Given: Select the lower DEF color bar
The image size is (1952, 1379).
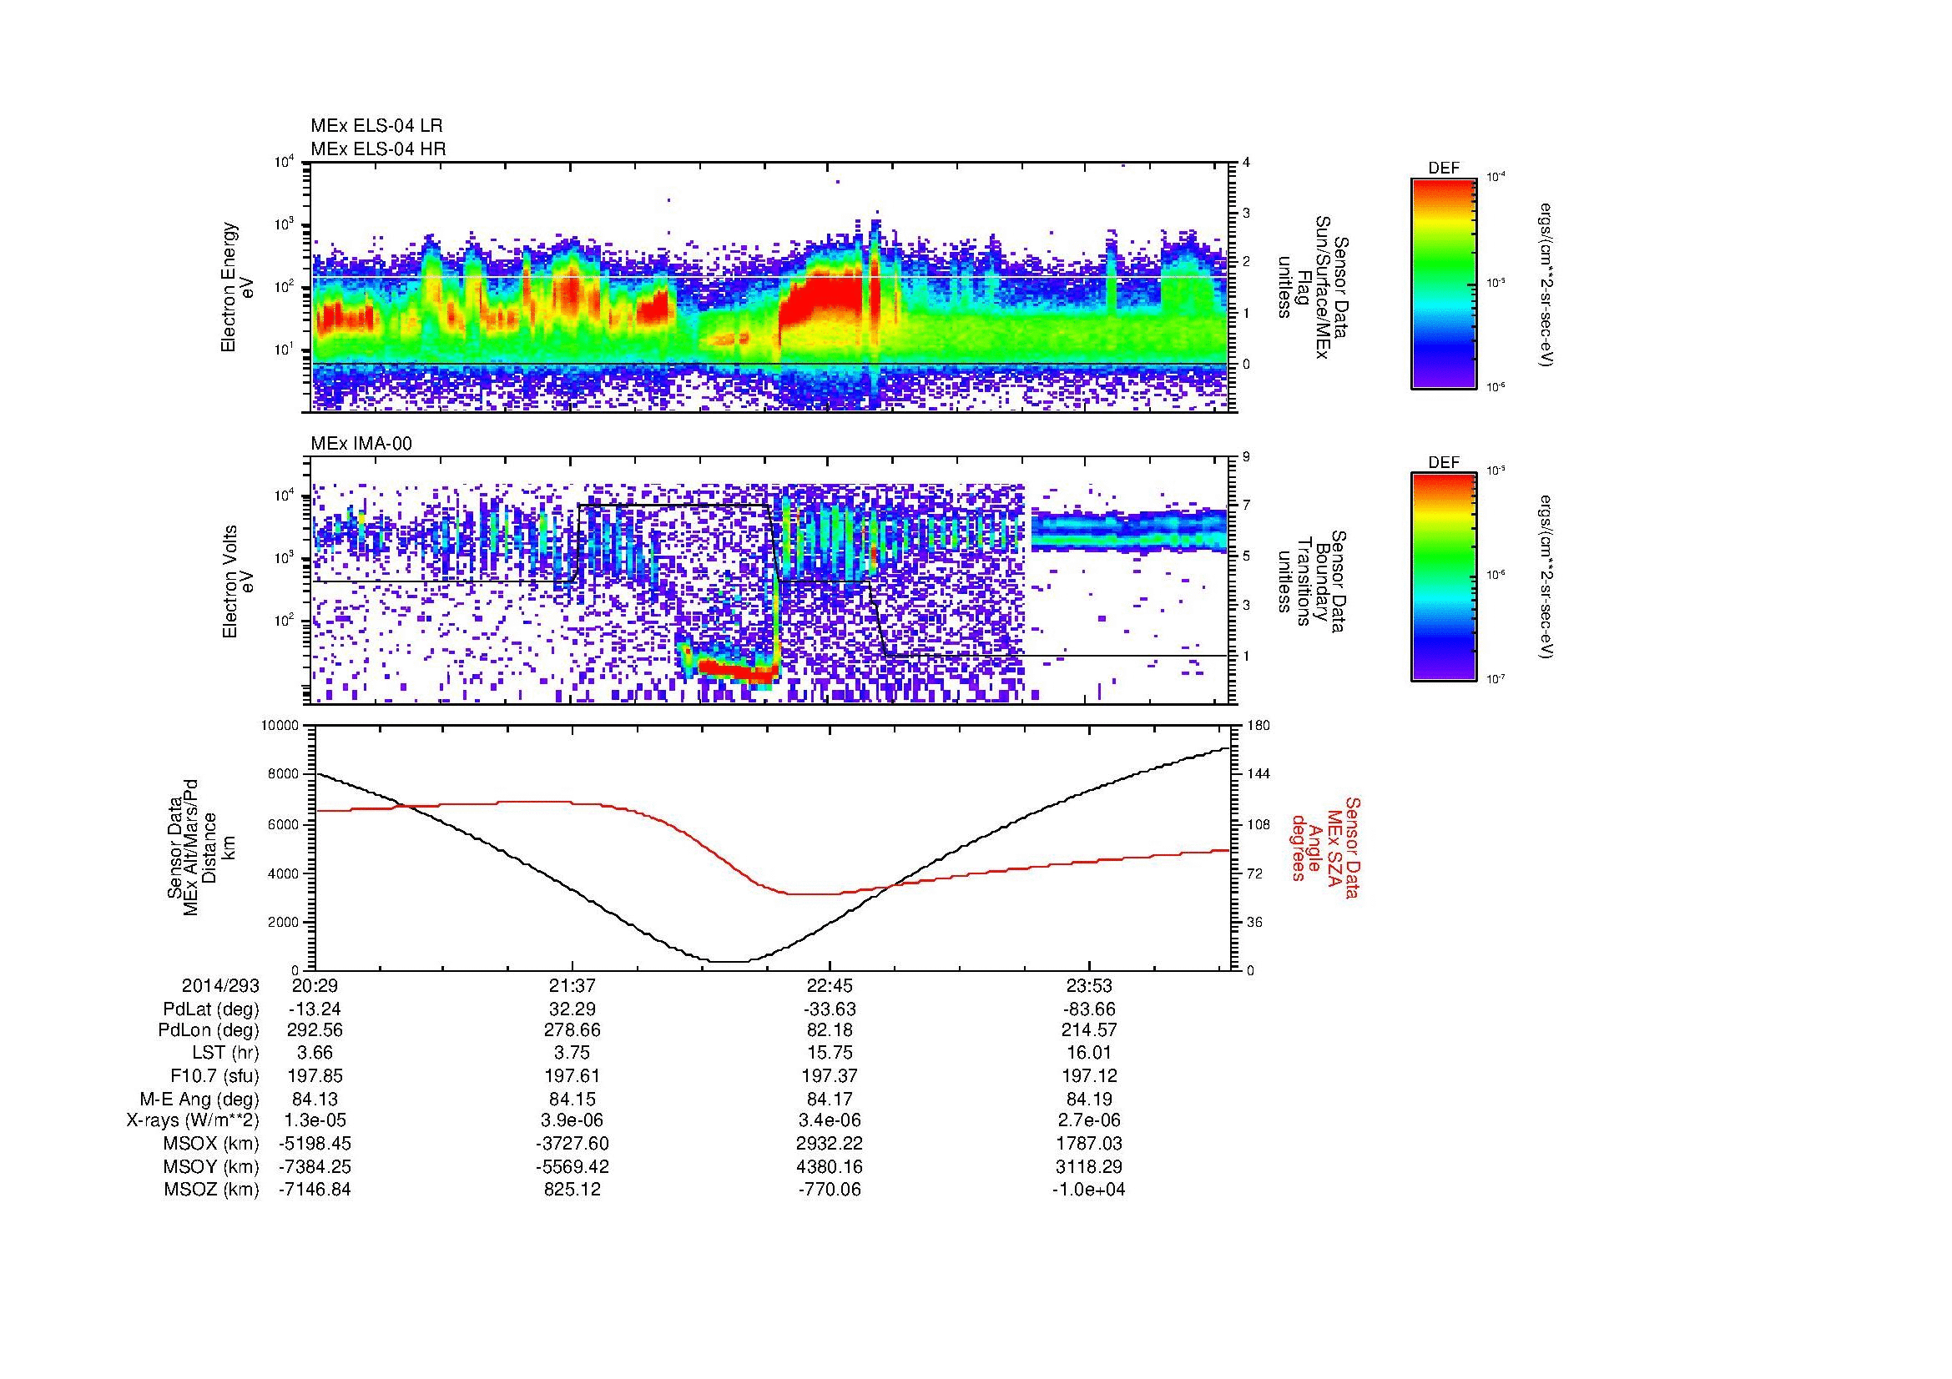Looking at the screenshot, I should tap(1444, 577).
